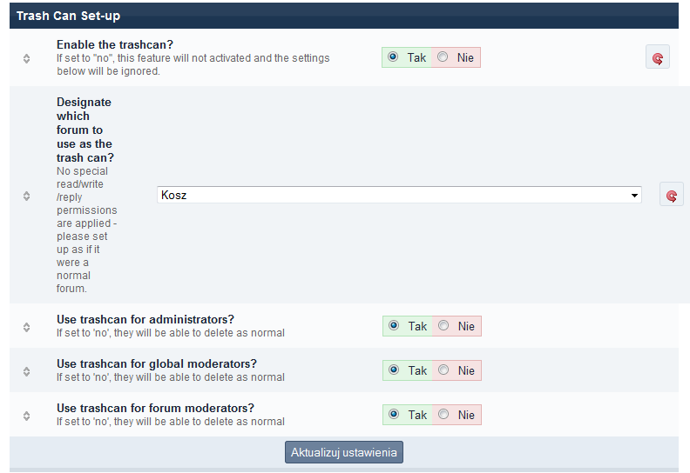Viewport: 690px width, 473px height.
Task: Select Nie for trashcan for global moderators
Action: (443, 370)
